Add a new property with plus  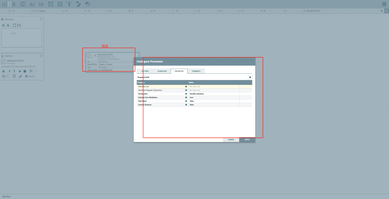[250, 77]
